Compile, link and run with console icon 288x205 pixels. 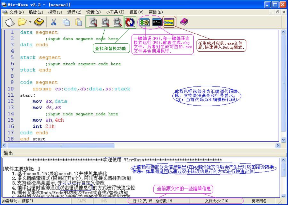157,22
